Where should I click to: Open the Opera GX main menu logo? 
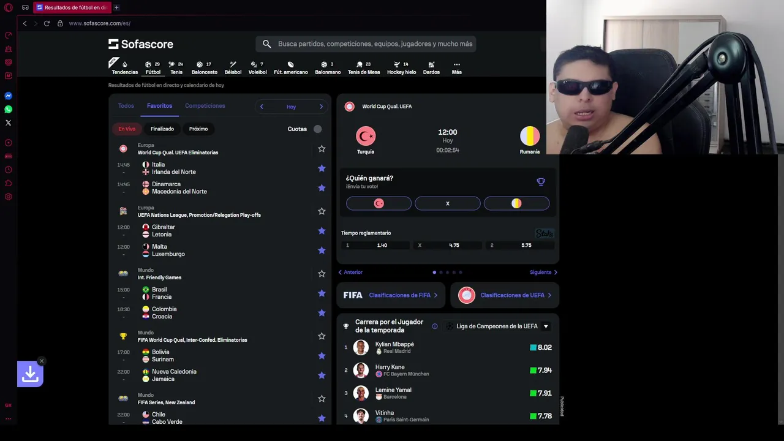[x=8, y=7]
